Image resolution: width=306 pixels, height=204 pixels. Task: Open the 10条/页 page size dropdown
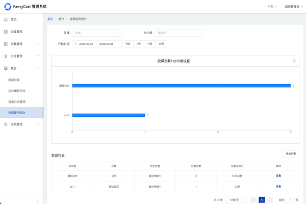point(236,200)
